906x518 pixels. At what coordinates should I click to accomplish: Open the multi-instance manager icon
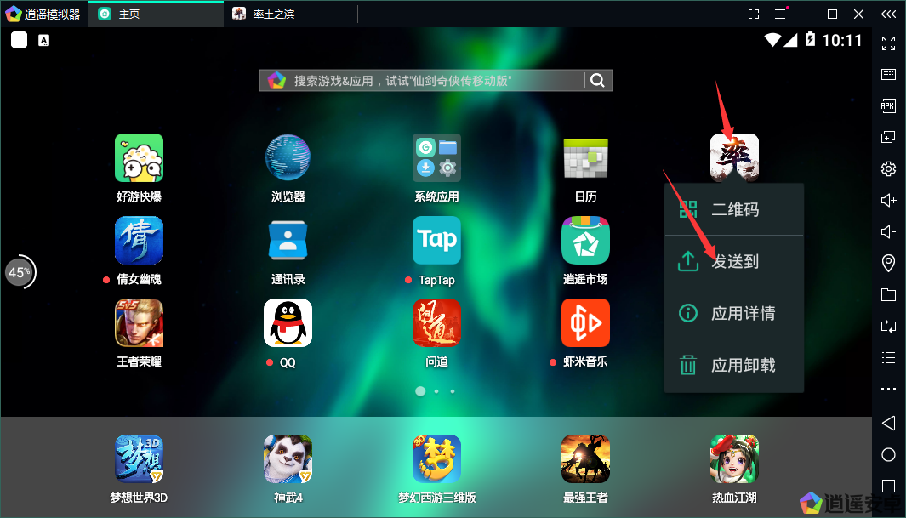[x=889, y=138]
